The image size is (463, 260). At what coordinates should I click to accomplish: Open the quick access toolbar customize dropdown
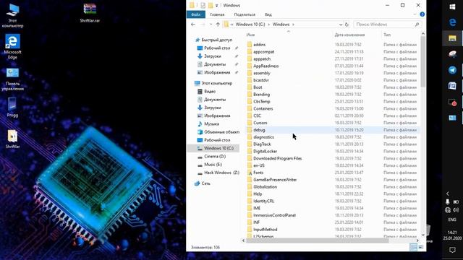217,6
